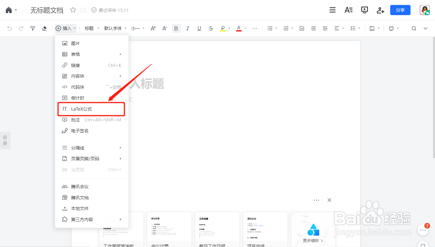
Task: Open the user avatar profile
Action: click(425, 10)
